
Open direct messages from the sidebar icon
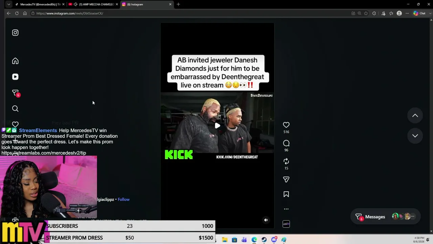click(16, 93)
